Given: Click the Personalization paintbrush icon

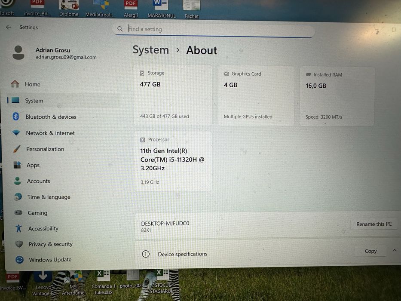Looking at the screenshot, I should coord(17,149).
